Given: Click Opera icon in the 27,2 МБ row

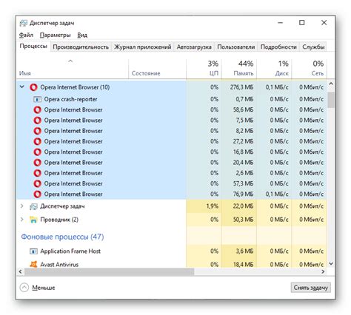Looking at the screenshot, I should (37, 141).
